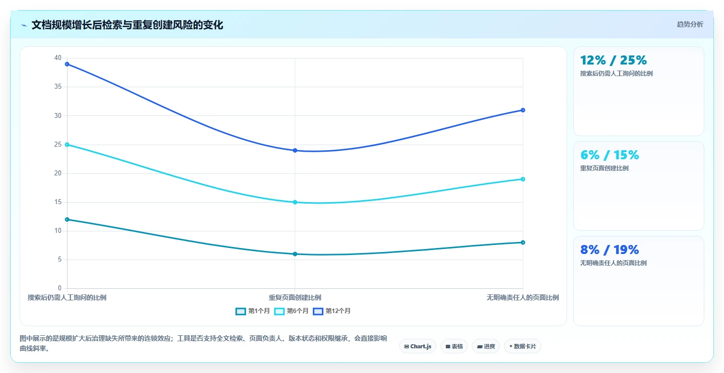Toggle the 第1个月 legend series
The height and width of the screenshot is (373, 724).
pos(253,311)
